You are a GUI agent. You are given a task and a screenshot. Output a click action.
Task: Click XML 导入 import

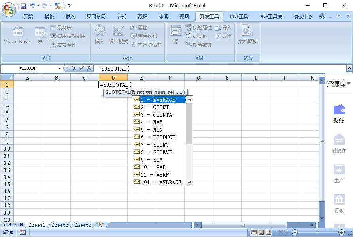(x=223, y=27)
